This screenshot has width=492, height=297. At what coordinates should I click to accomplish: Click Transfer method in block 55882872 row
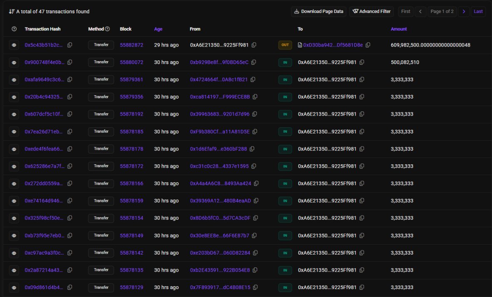click(x=101, y=45)
